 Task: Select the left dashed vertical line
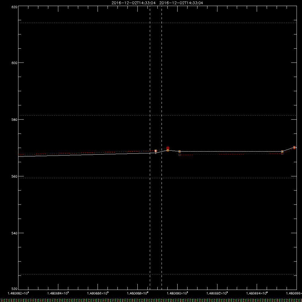[150, 148]
